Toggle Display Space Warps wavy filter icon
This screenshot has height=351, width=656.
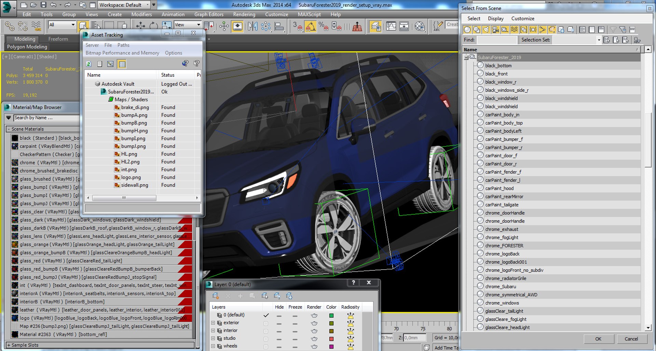pos(514,30)
